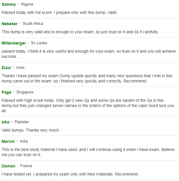Click the Pakistan country label
Image resolution: width=179 pixels, height=181 pixels.
[22, 122]
